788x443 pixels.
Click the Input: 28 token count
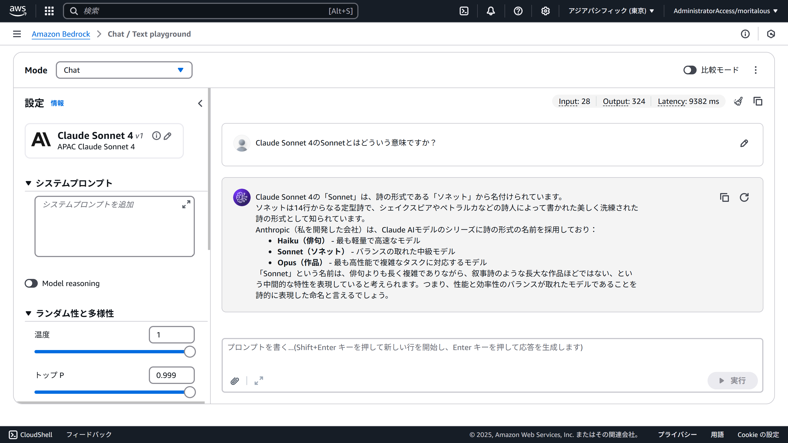pos(574,101)
